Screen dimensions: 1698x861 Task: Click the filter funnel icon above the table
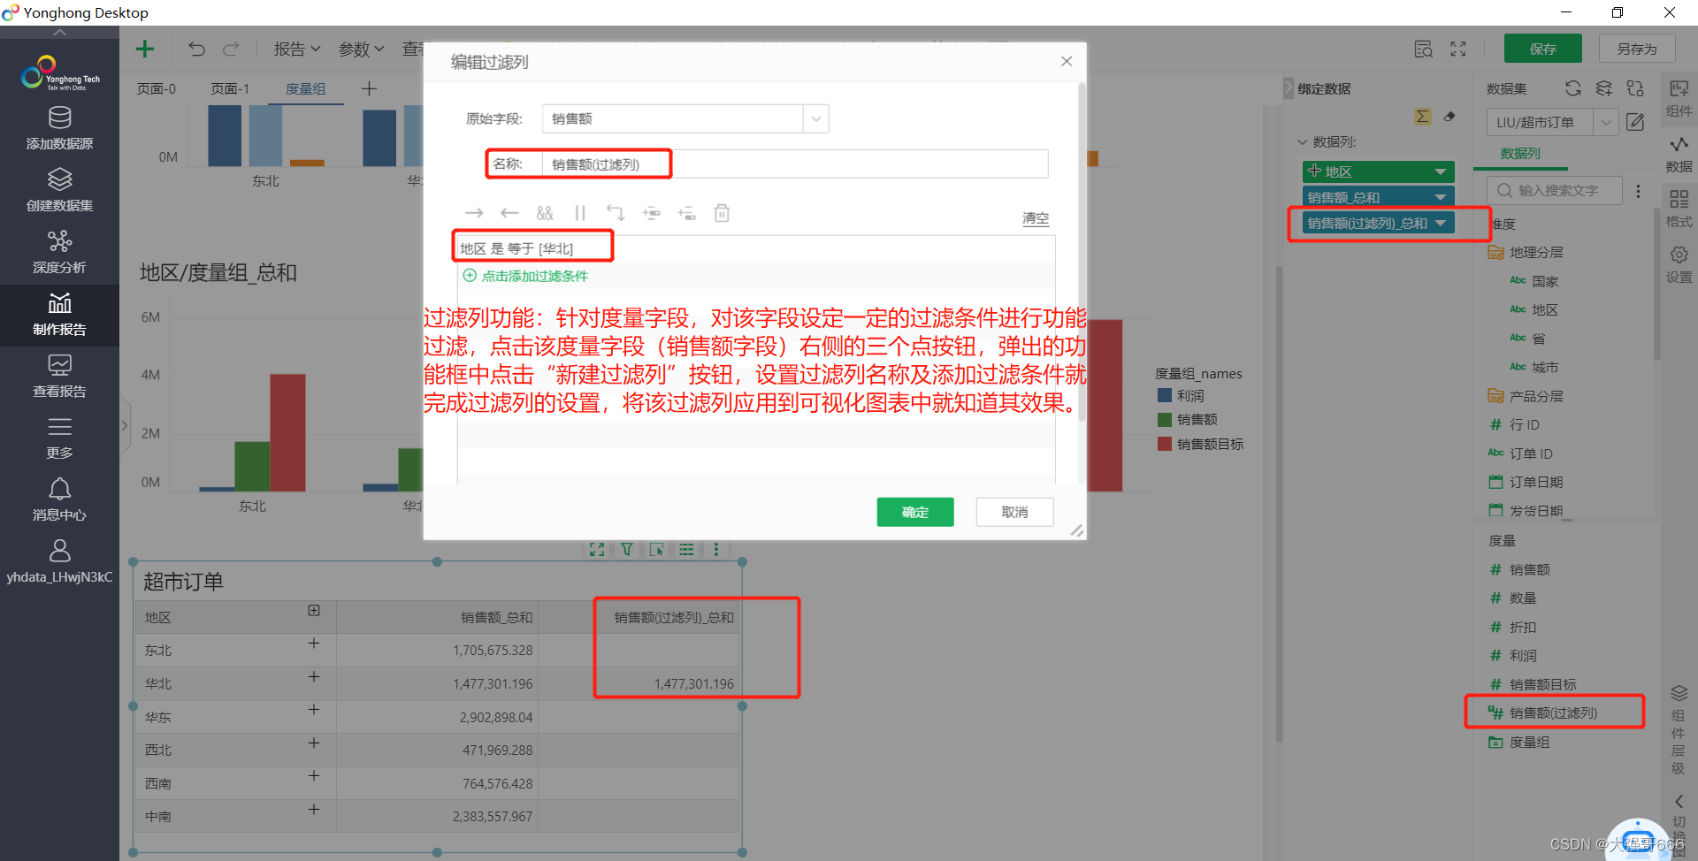coord(627,549)
